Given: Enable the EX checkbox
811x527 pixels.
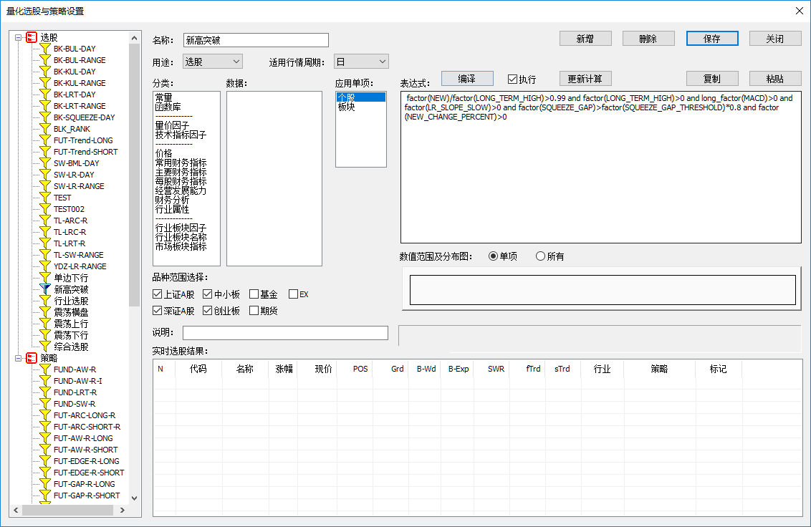Looking at the screenshot, I should pos(293,294).
